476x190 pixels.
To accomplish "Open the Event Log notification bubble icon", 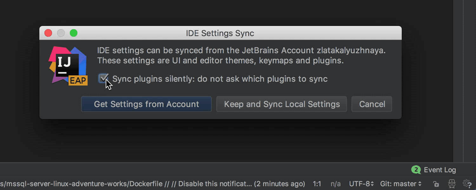I will tap(416, 170).
